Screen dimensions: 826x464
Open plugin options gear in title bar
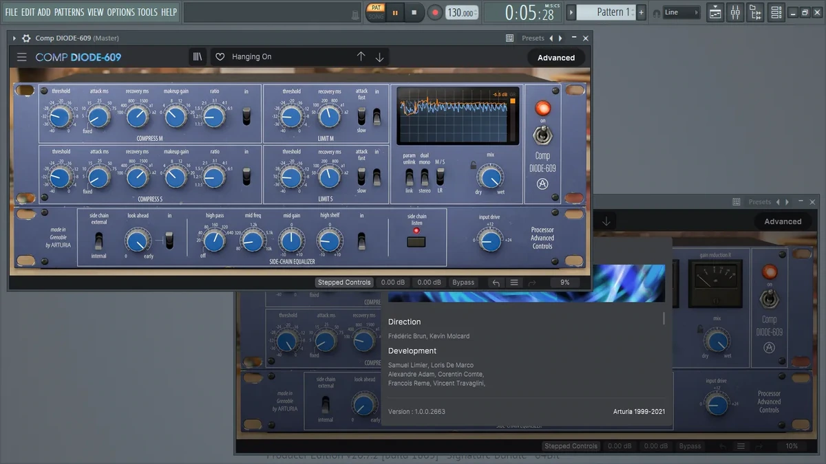[x=26, y=38]
